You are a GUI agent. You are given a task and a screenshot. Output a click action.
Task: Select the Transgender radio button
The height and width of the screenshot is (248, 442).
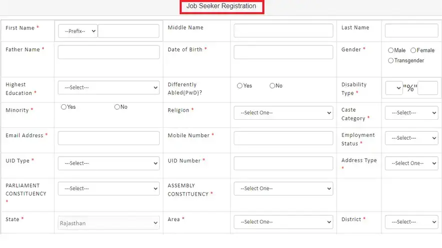[391, 60]
